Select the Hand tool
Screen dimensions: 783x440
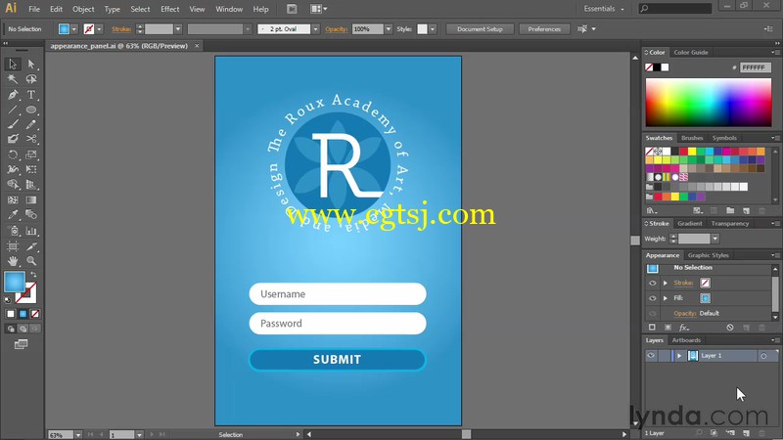[x=13, y=260]
